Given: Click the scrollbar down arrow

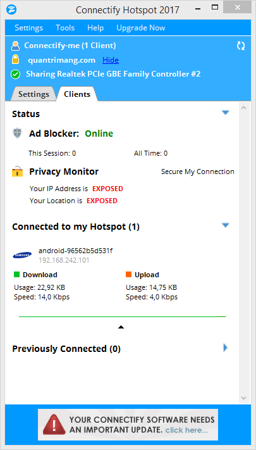Looking at the screenshot, I should pyautogui.click(x=243, y=397).
